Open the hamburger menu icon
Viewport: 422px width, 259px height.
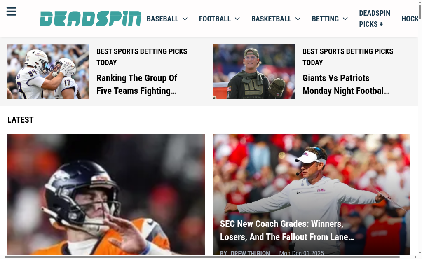point(11,12)
